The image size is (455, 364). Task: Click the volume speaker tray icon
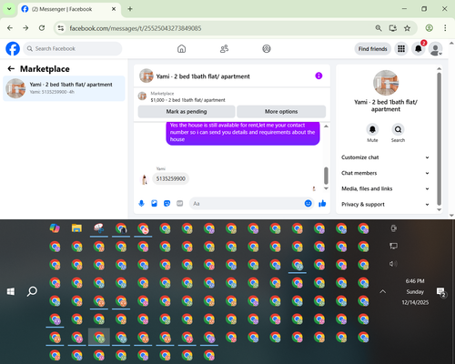point(393,264)
